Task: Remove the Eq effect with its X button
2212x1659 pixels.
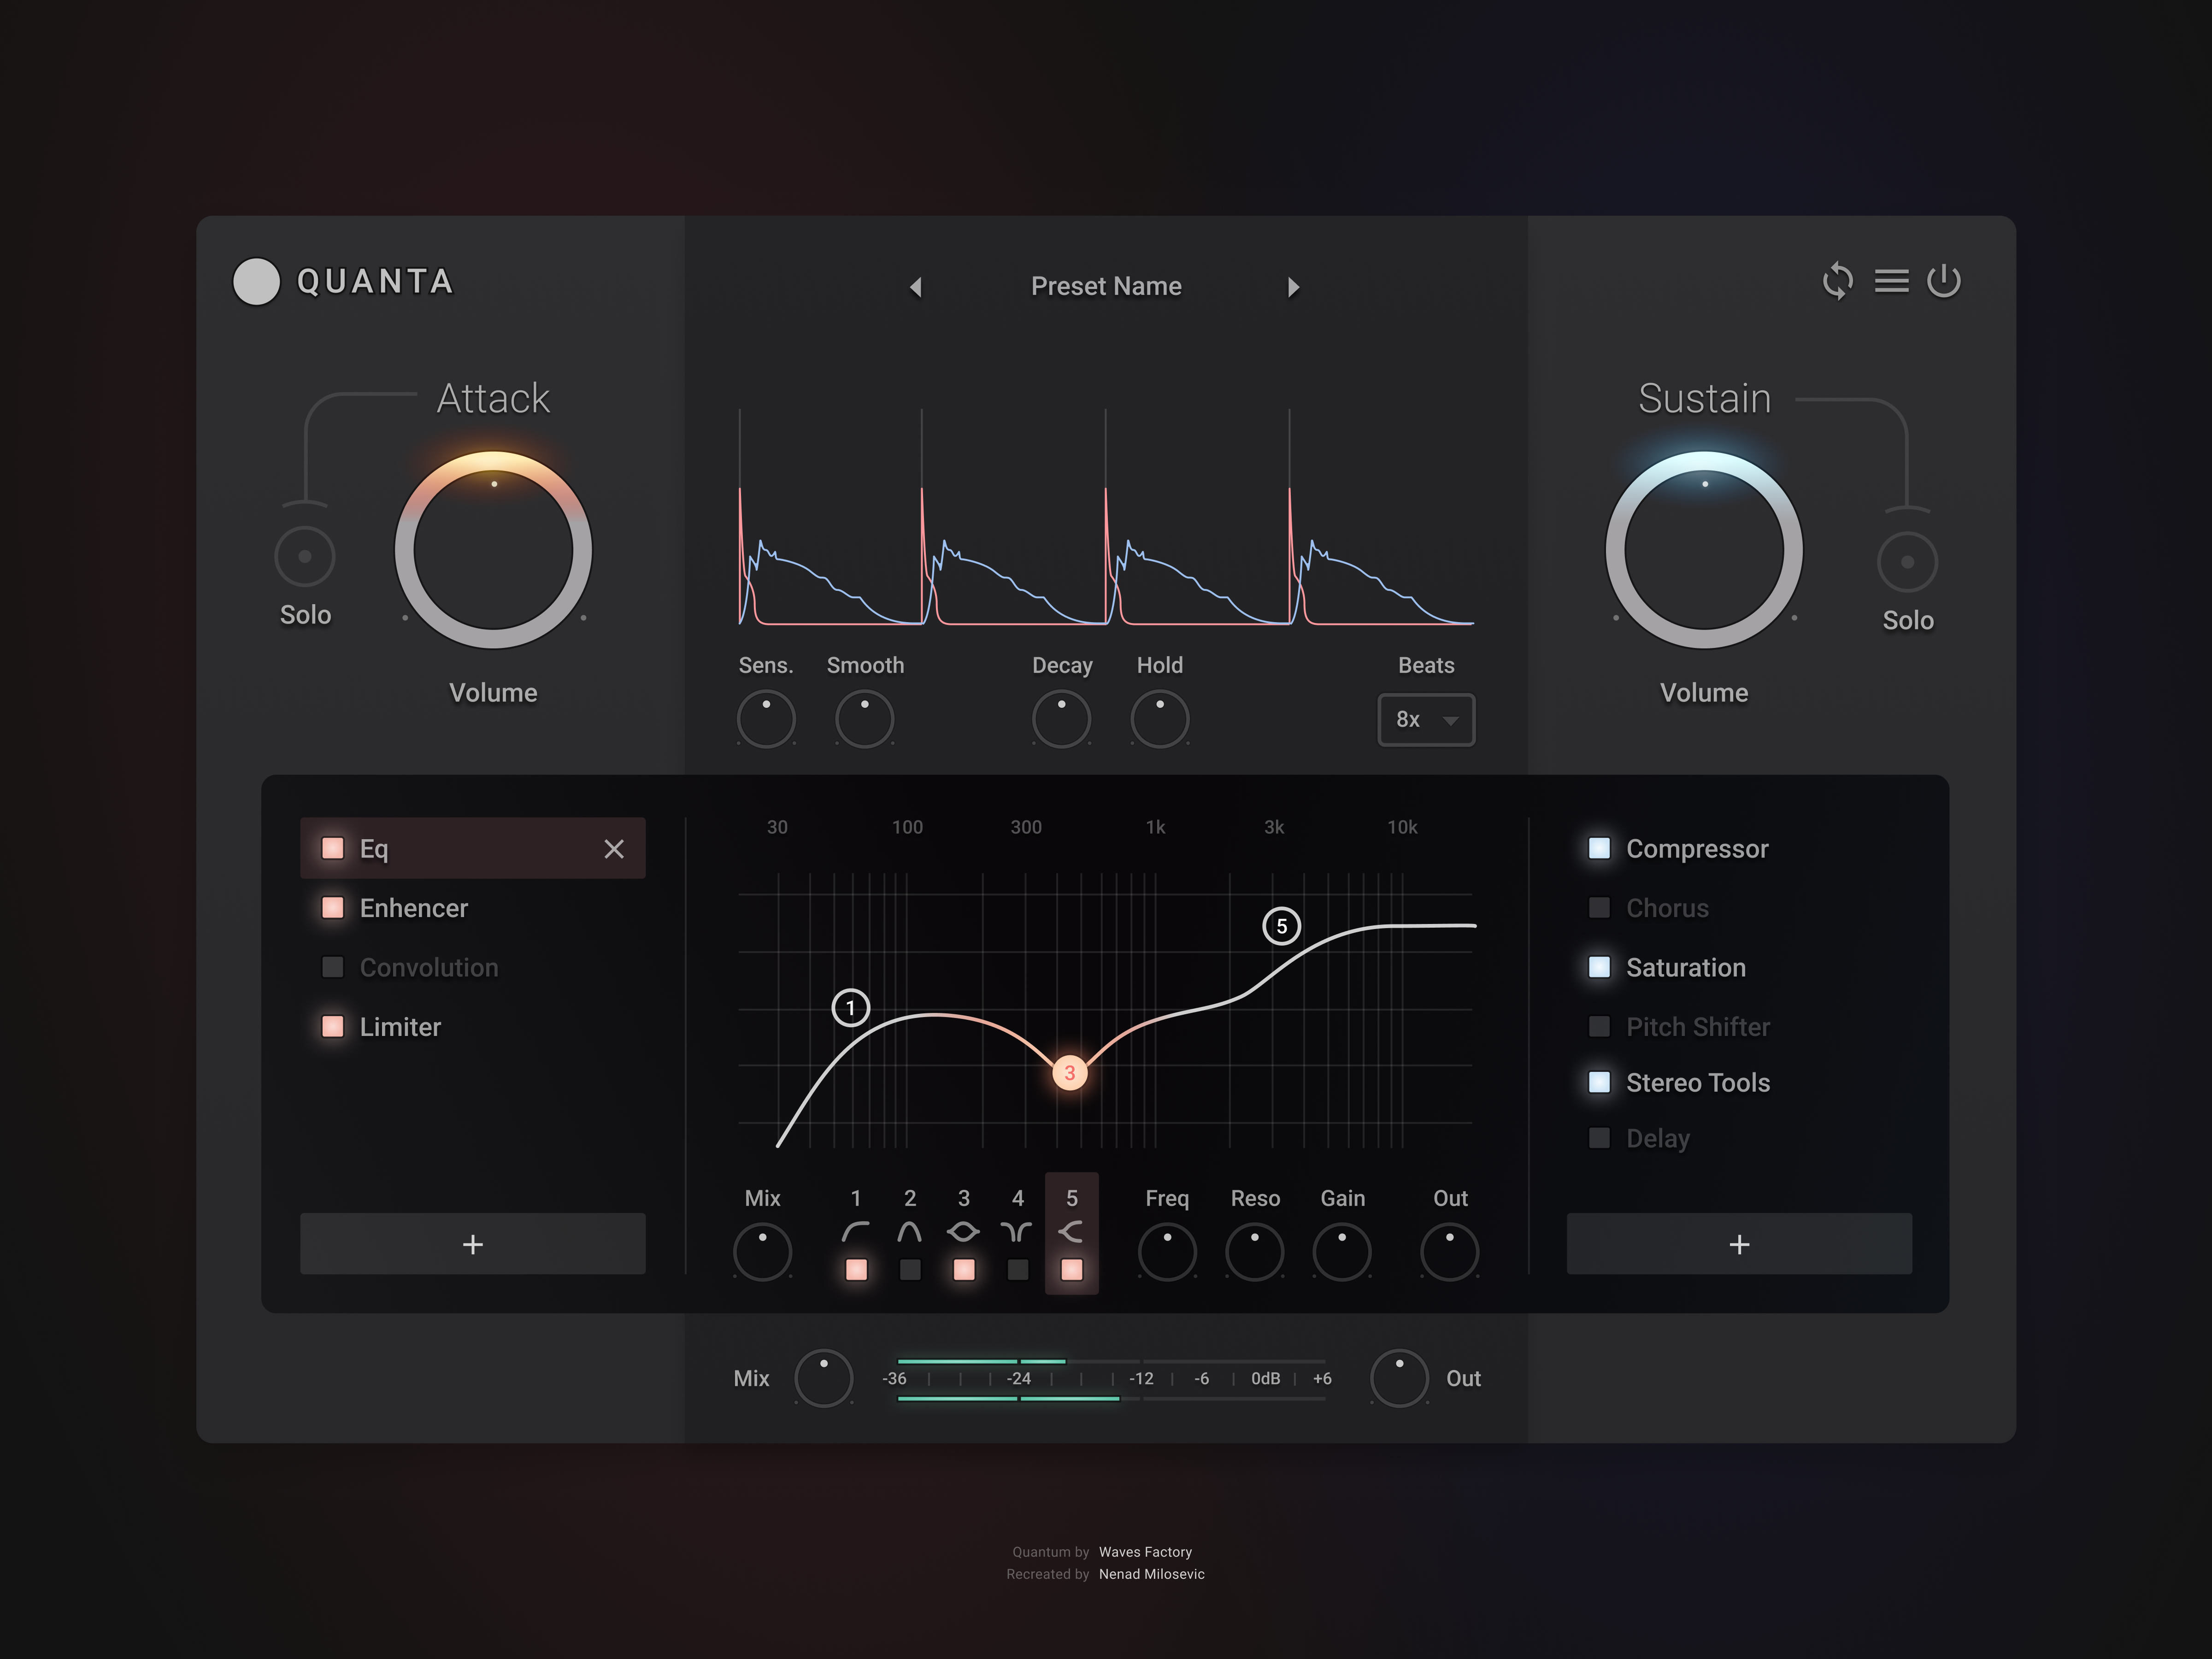Action: 613,848
